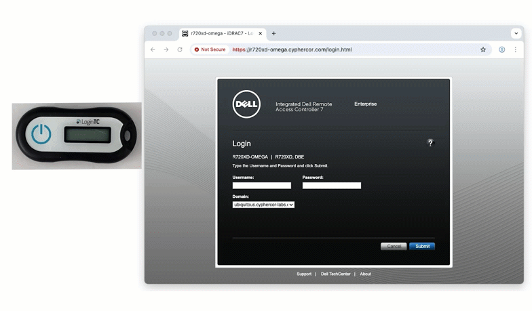Screen dimensions: 532x311
Task: Close the r720xd-omega iDRAC7 tab
Action: (x=261, y=33)
